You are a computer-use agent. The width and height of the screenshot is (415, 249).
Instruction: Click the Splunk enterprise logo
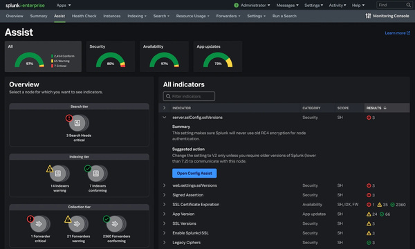(x=25, y=6)
